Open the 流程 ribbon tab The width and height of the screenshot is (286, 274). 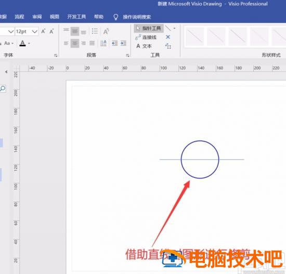point(19,17)
